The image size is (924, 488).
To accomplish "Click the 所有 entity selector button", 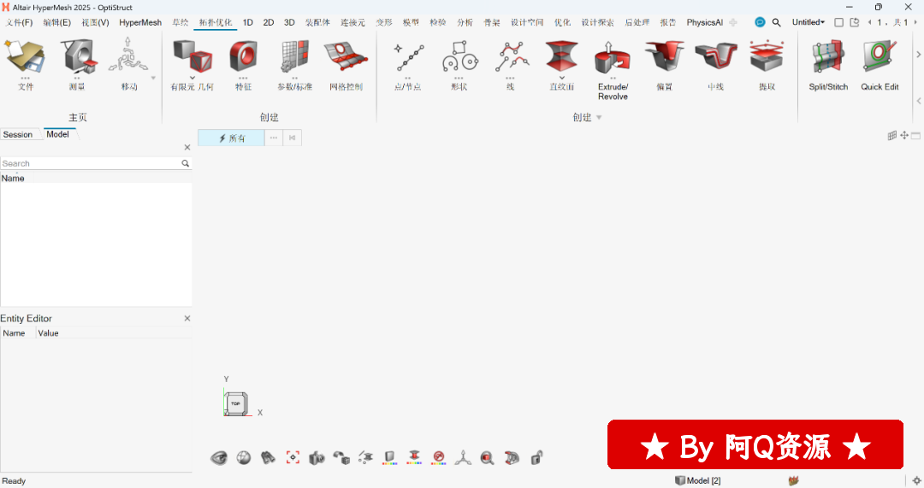I will tap(231, 138).
